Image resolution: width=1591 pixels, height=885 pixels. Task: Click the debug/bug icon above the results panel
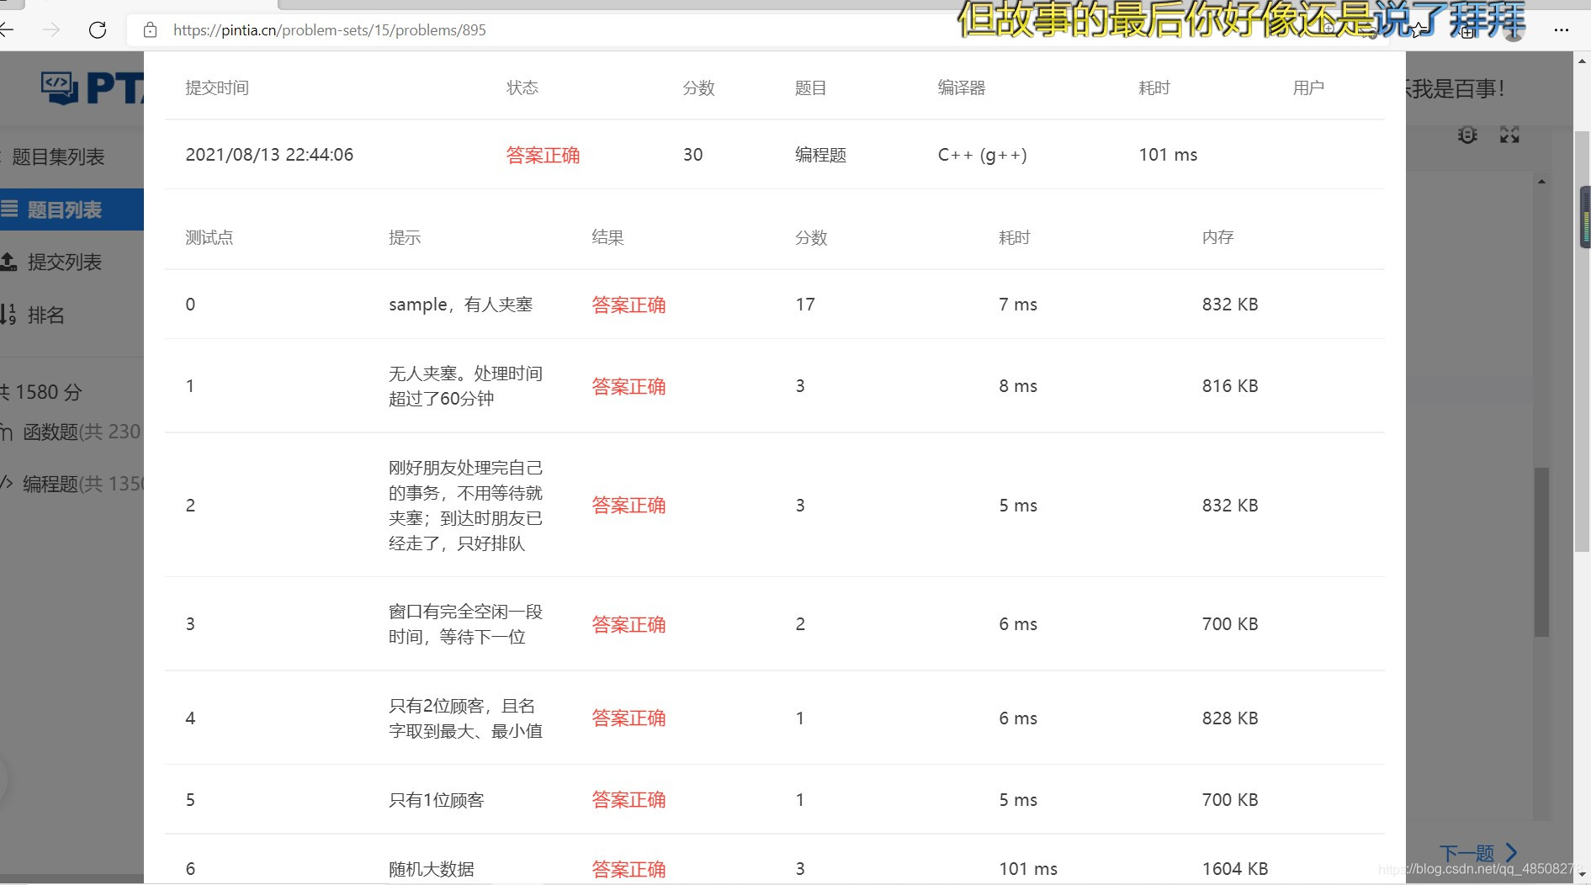pos(1467,135)
